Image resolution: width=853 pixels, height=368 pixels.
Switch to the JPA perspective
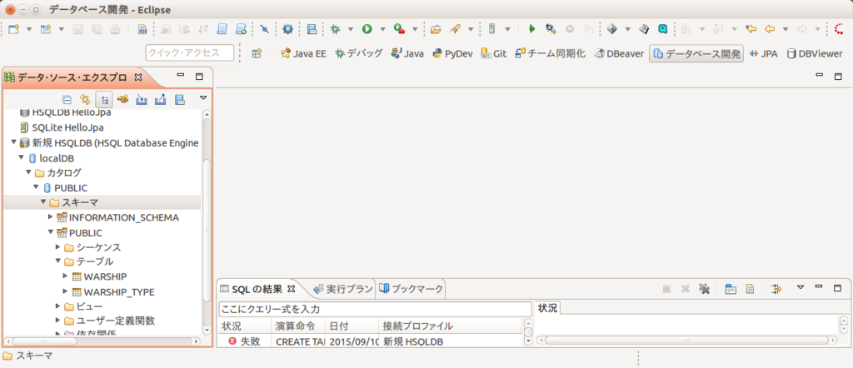coord(763,54)
